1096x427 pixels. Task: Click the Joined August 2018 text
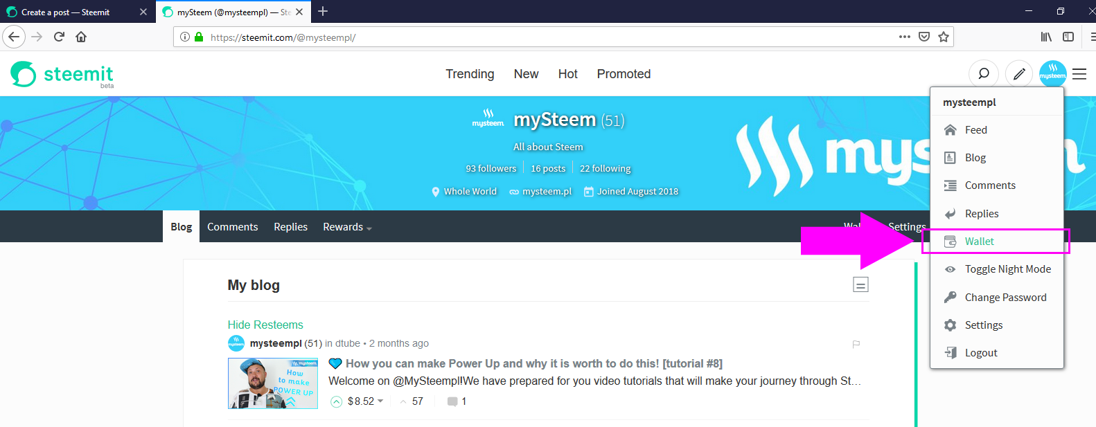637,192
